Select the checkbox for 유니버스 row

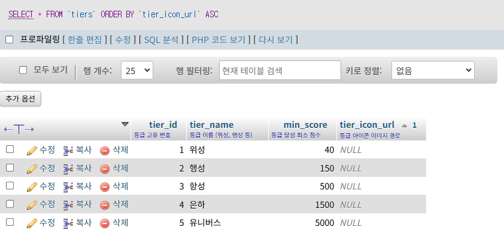point(10,222)
